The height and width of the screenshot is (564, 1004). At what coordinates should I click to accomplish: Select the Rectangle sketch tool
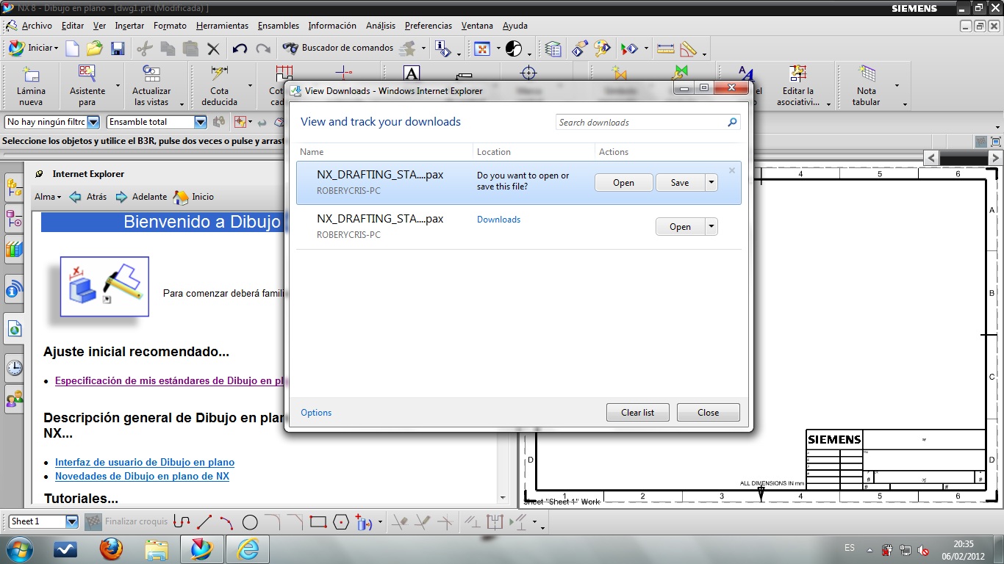[x=318, y=522]
